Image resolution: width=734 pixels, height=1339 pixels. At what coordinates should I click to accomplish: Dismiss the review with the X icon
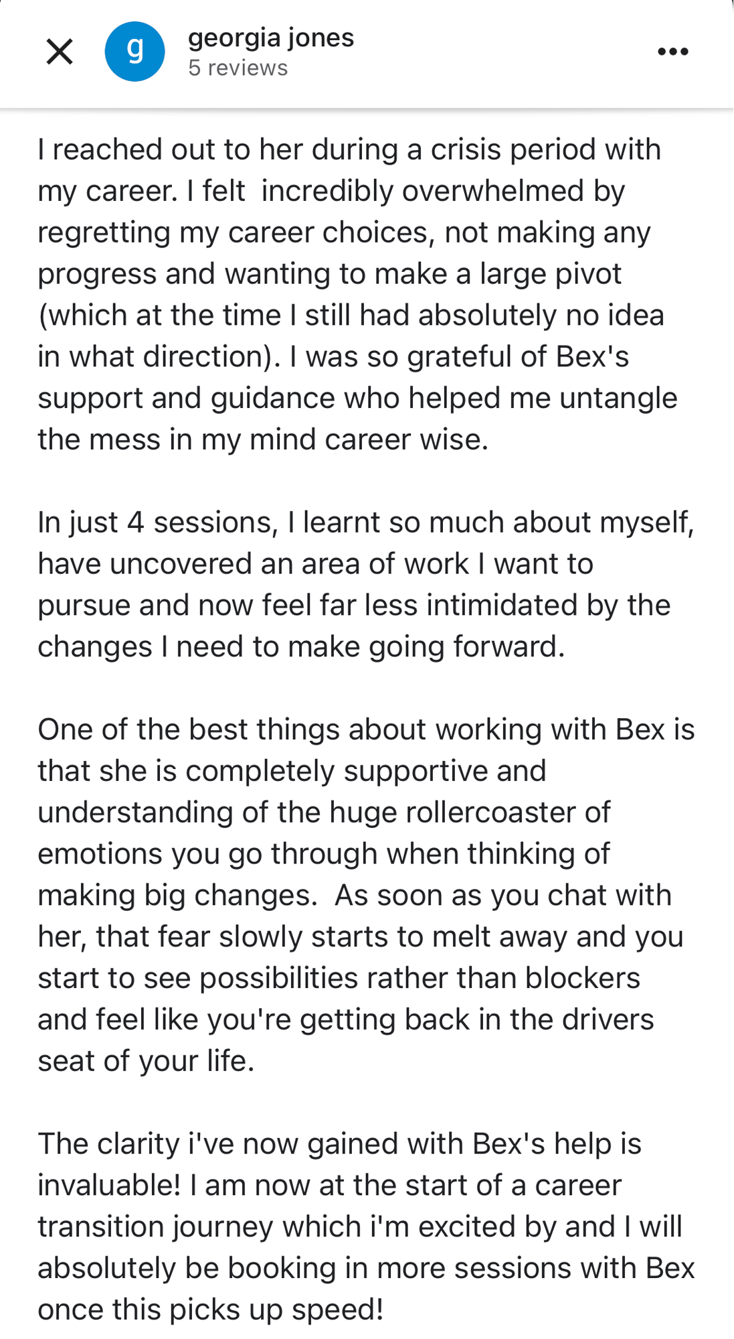[x=60, y=51]
